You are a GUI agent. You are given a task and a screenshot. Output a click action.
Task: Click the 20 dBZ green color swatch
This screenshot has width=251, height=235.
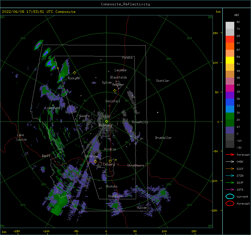230,116
